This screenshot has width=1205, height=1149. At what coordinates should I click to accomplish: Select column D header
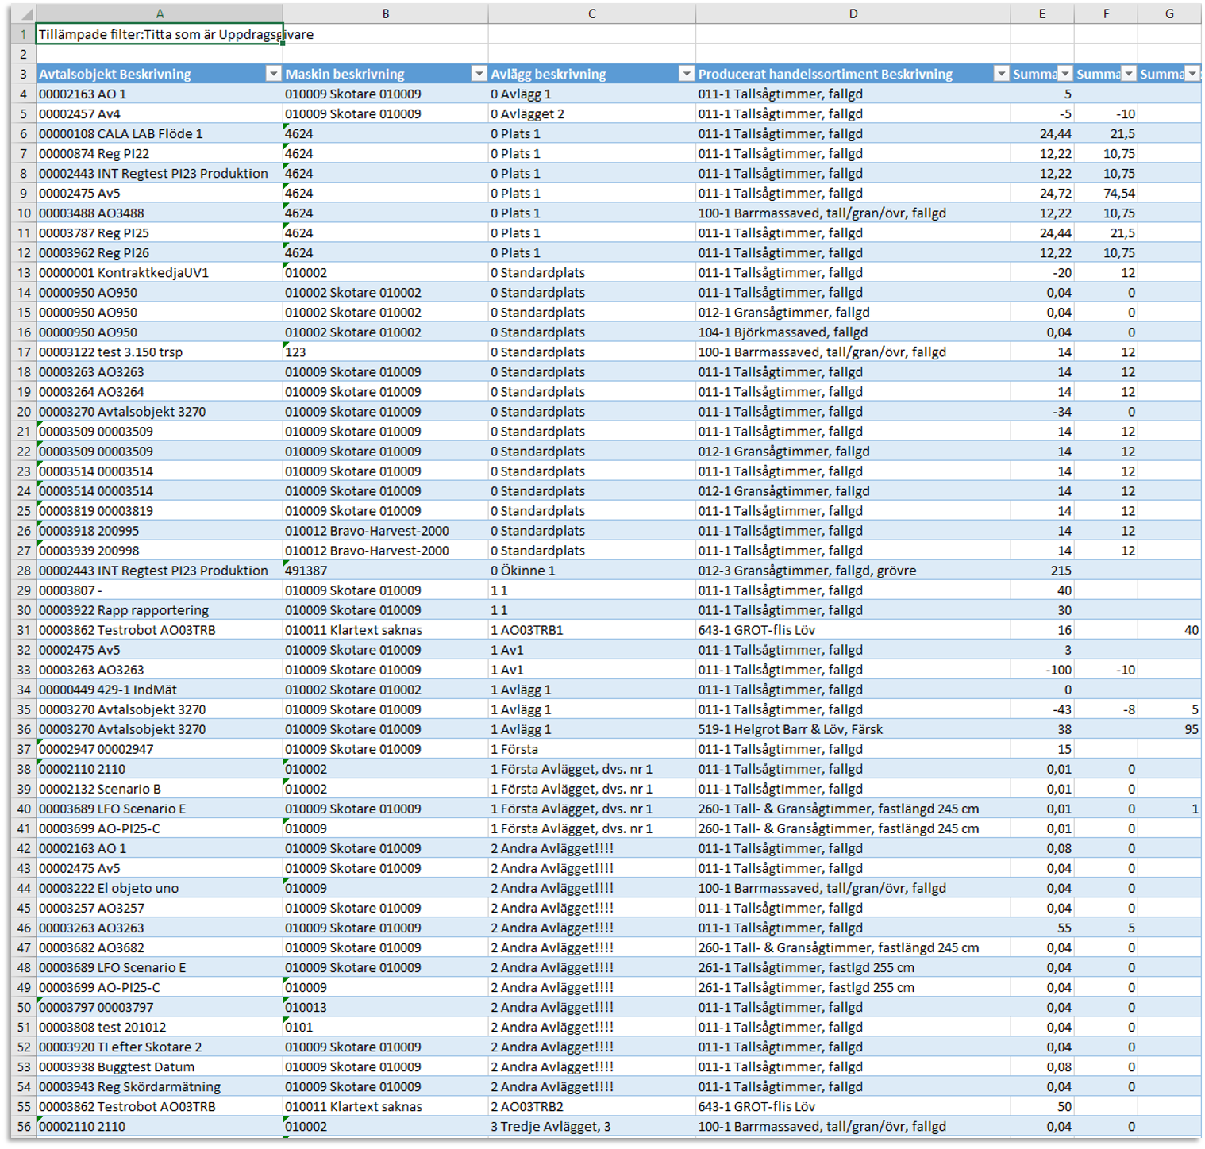click(853, 13)
